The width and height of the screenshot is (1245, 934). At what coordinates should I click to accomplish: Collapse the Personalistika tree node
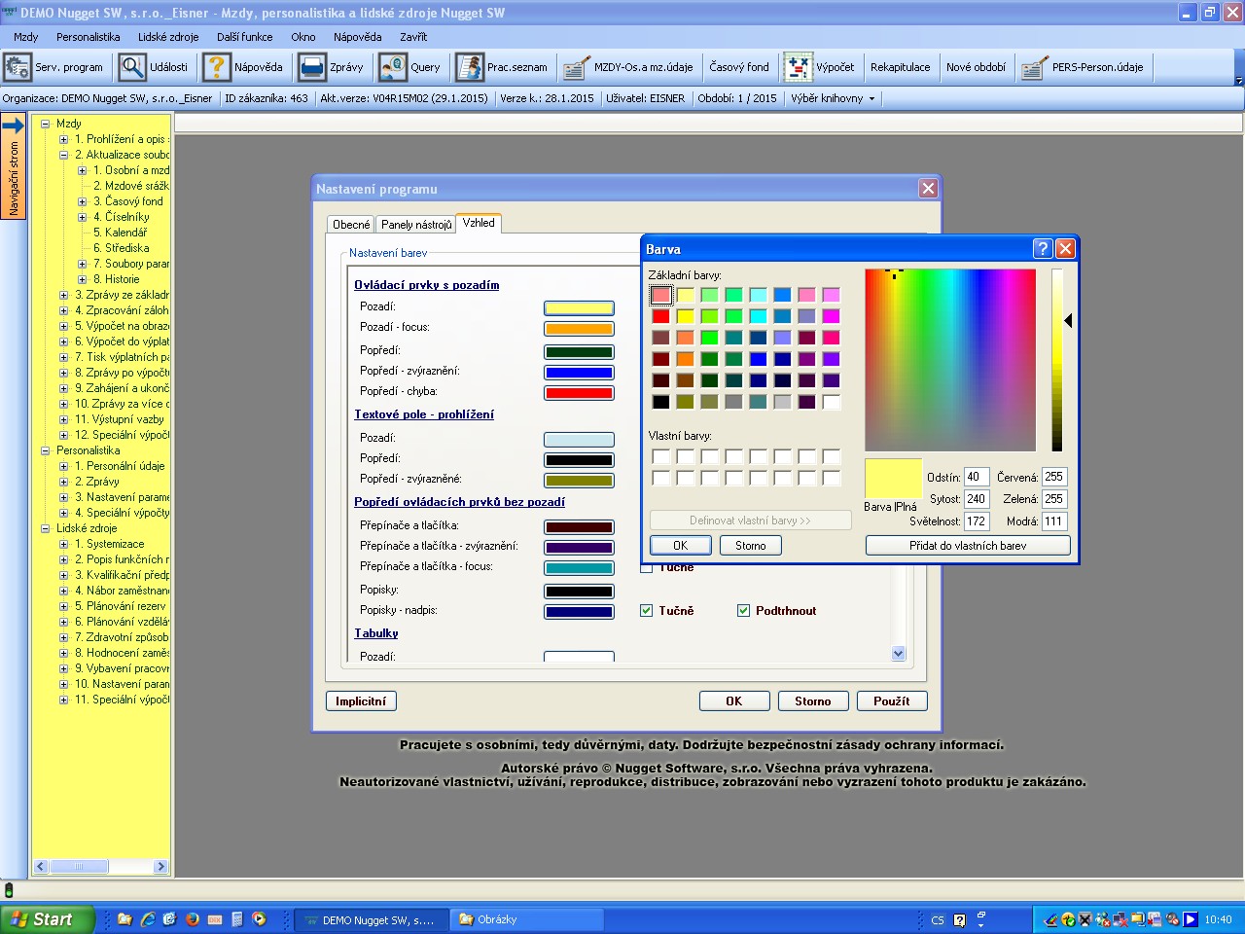coord(45,450)
